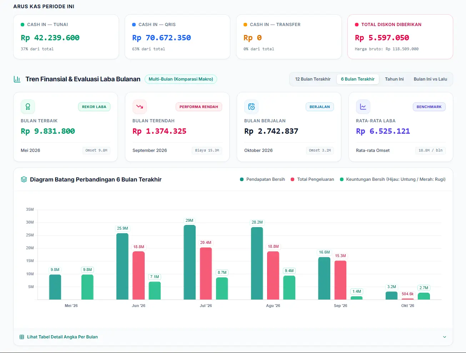Open the Bulan Ini vs Lalu tab

pos(430,79)
